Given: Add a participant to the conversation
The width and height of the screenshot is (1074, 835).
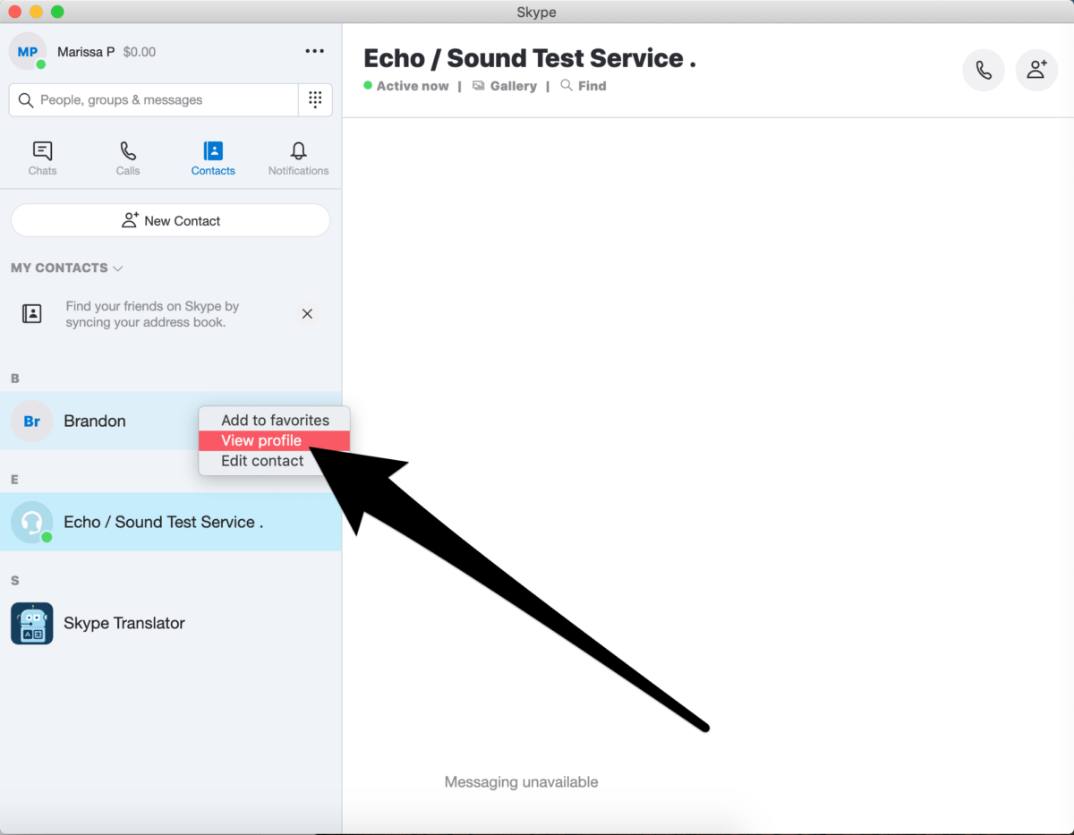Looking at the screenshot, I should 1036,70.
